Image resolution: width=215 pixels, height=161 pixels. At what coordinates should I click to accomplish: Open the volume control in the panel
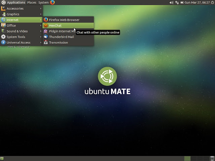[171, 2]
